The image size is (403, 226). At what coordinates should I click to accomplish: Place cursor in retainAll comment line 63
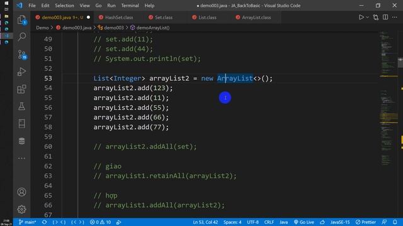[165, 176]
